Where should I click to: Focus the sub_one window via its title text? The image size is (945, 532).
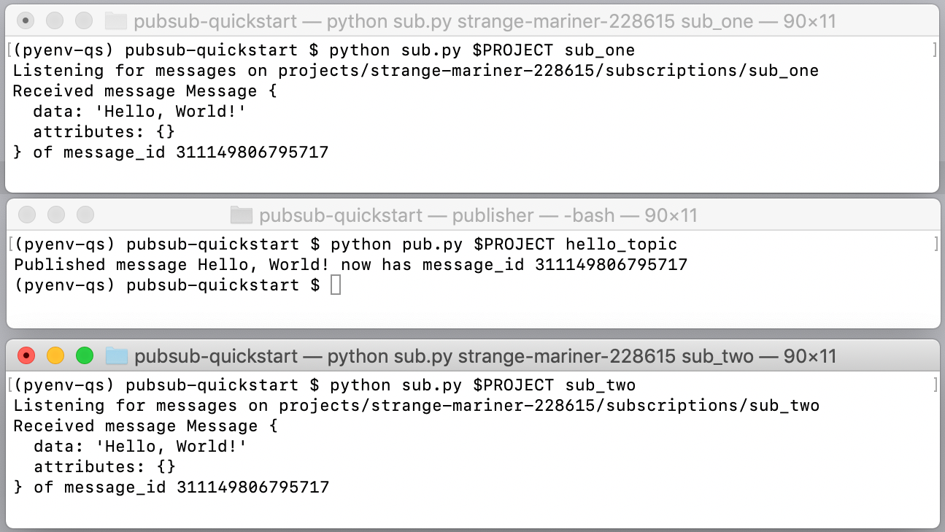point(485,21)
